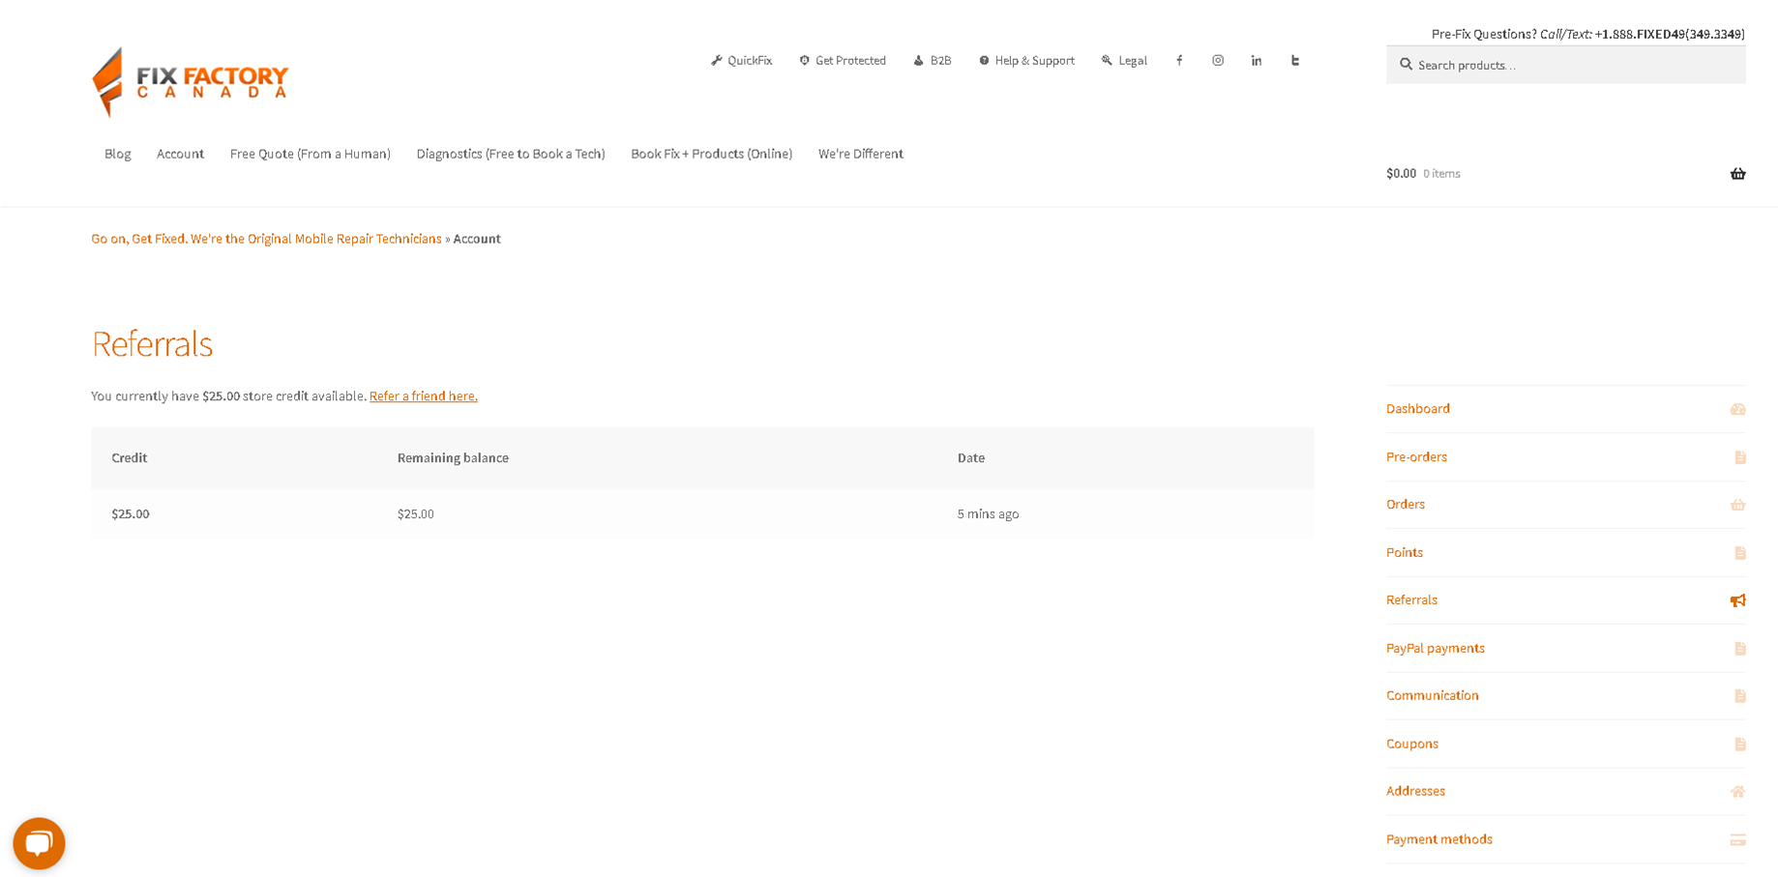Click the Remaining balance column header
This screenshot has width=1778, height=877.
pos(453,458)
